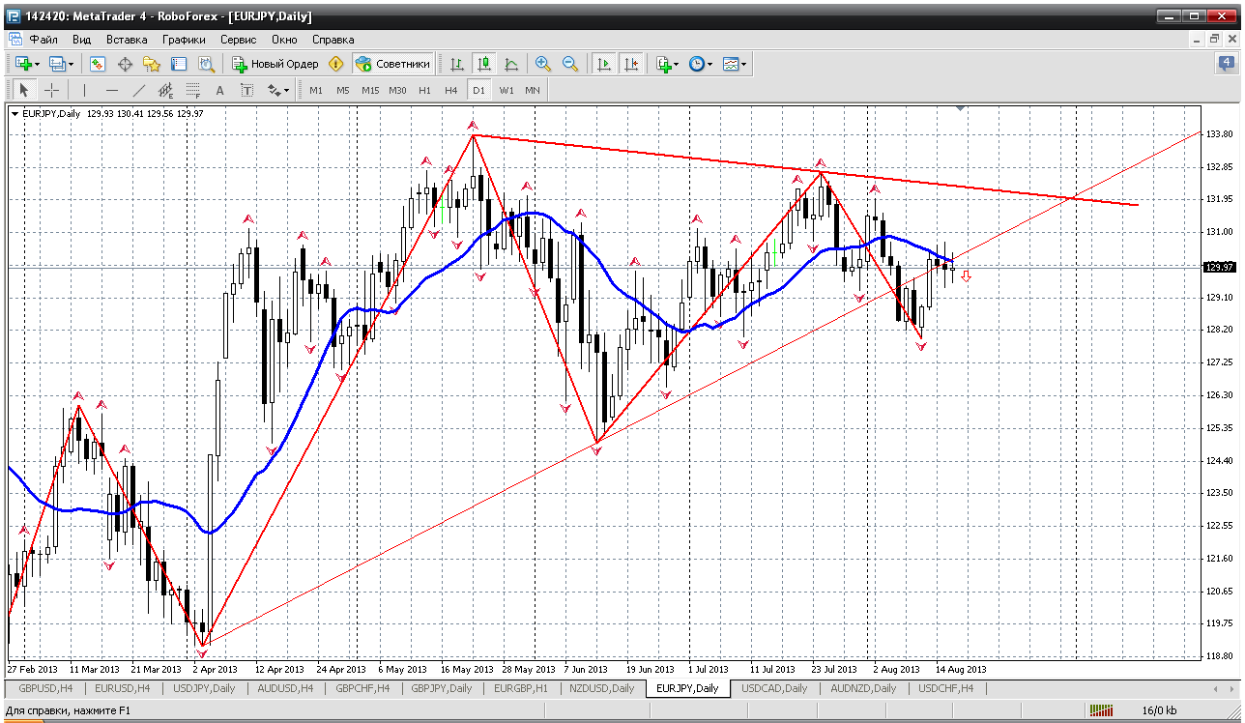1245x723 pixels.
Task: Select the D1 timeframe button
Action: click(x=478, y=90)
